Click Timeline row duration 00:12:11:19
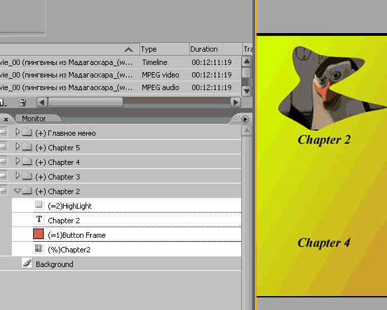The width and height of the screenshot is (387, 310). [x=212, y=62]
